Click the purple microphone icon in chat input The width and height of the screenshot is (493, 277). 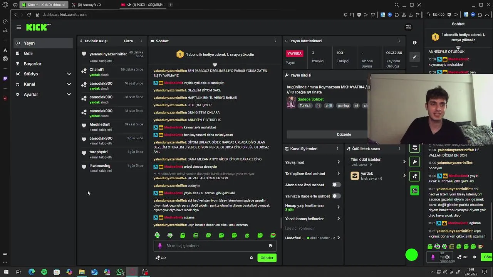click(x=160, y=246)
